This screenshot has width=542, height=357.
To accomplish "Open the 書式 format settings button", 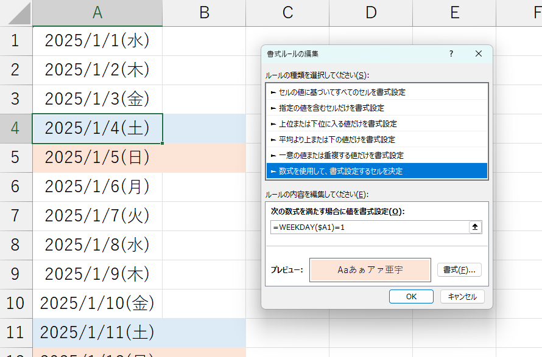I will (x=459, y=269).
